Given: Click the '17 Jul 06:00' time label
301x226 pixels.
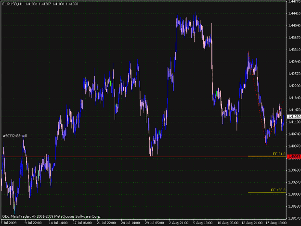Looking at the screenshot, I should tap(82, 223).
